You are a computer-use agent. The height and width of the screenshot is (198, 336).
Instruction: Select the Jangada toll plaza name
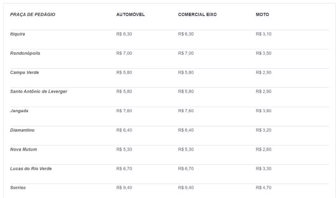pos(19,111)
